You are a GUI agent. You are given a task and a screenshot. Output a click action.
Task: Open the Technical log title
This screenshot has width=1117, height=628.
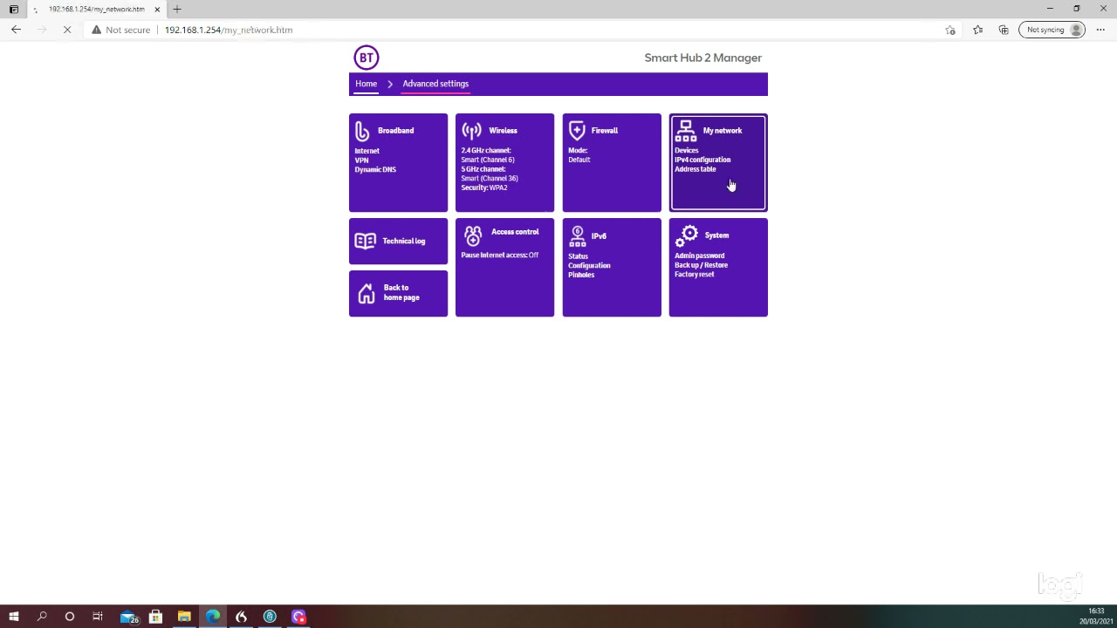pyautogui.click(x=403, y=241)
